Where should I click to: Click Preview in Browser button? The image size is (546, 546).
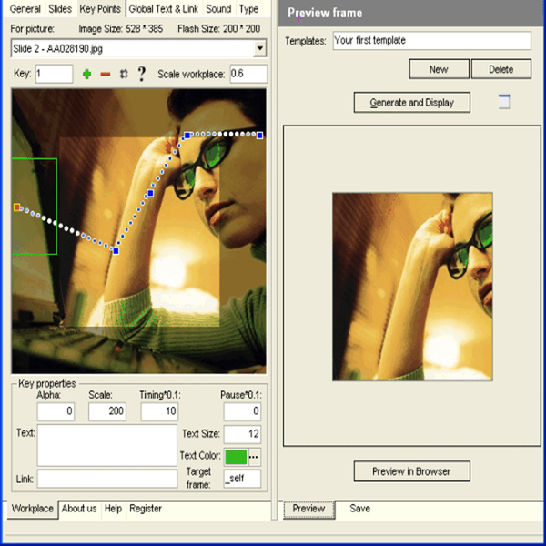click(412, 471)
